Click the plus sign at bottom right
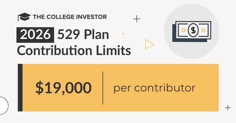The image size is (236, 123). 228,107
